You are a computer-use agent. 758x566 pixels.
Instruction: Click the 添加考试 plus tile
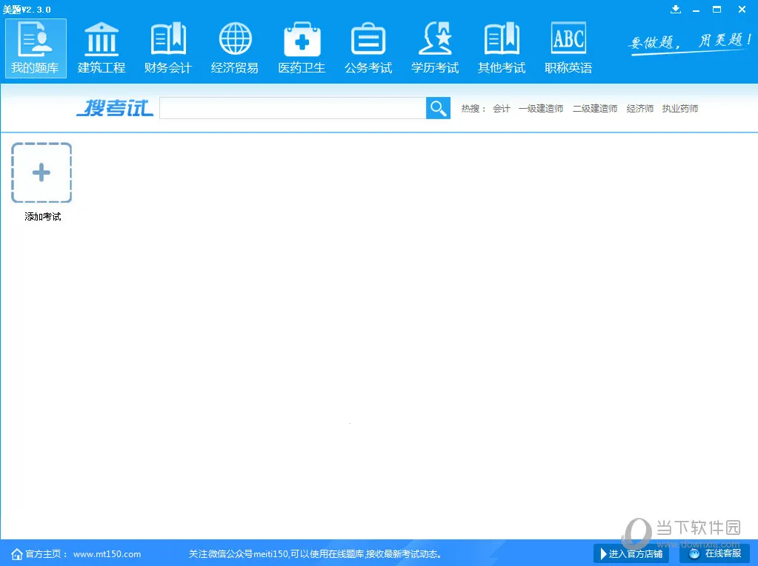coord(41,172)
